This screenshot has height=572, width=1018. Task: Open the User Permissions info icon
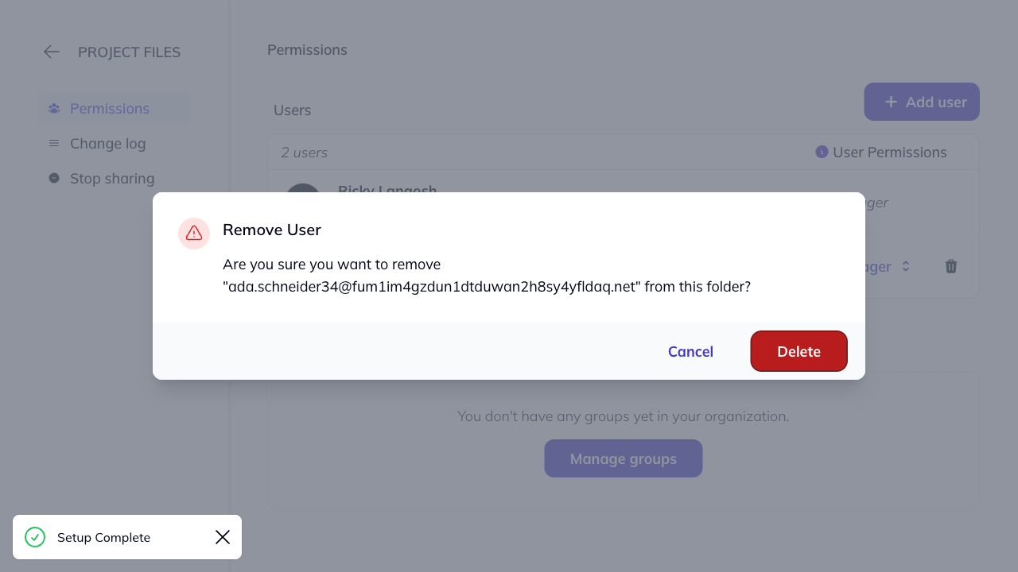click(821, 152)
